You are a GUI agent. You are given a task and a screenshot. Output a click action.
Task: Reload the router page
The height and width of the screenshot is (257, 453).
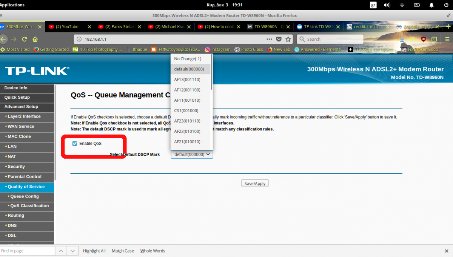pos(25,39)
